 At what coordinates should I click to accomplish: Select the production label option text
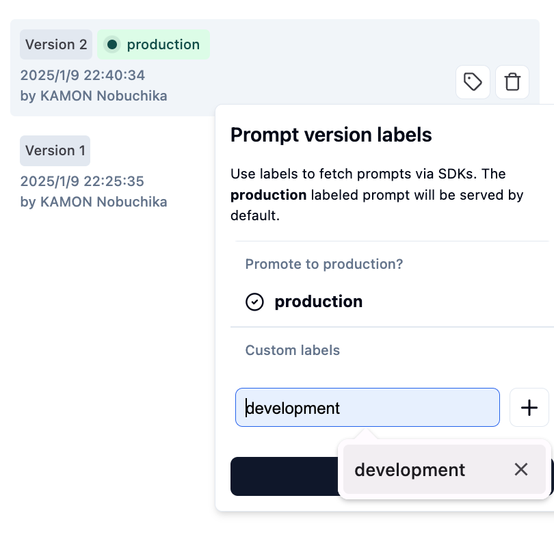coord(318,302)
